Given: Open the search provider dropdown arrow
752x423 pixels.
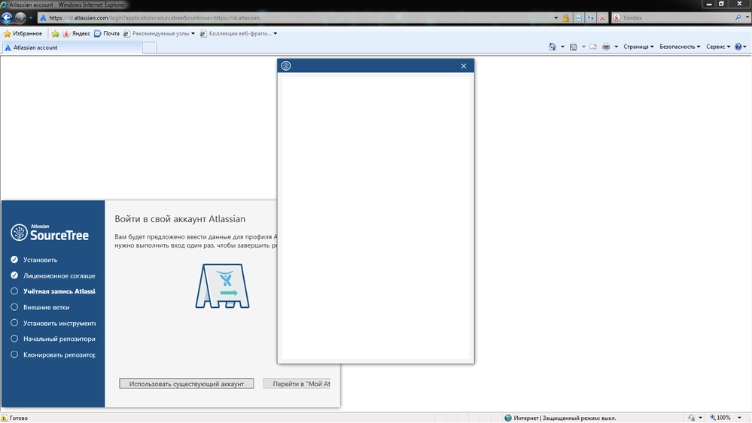Looking at the screenshot, I should (x=747, y=18).
